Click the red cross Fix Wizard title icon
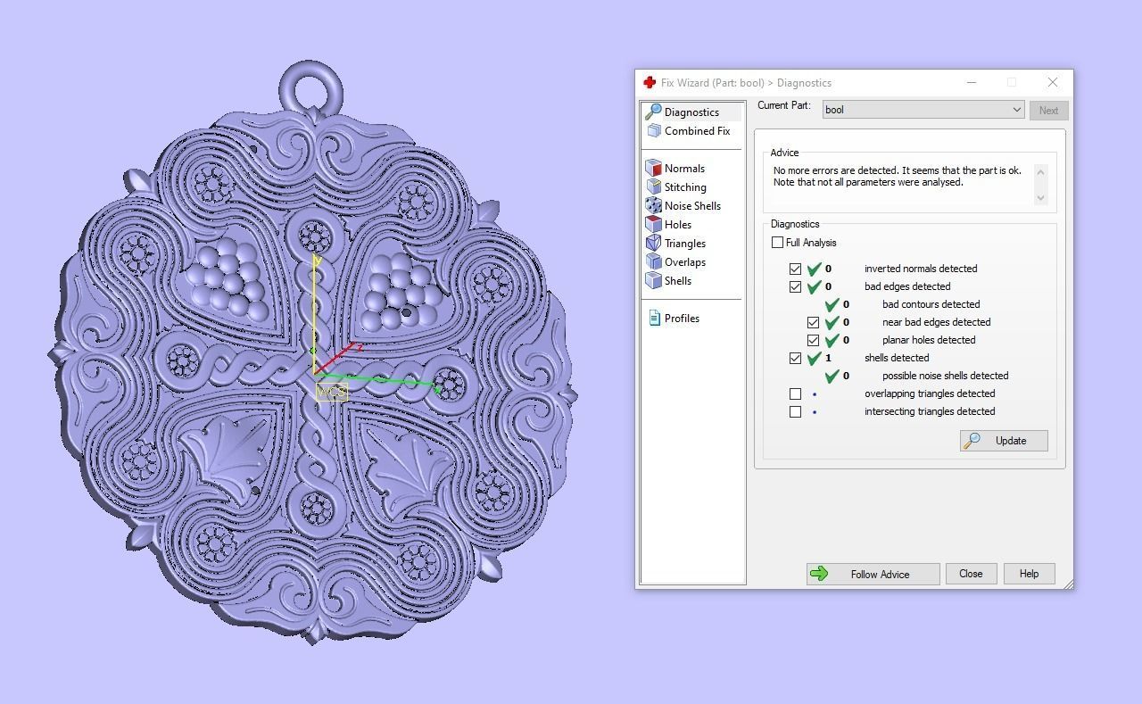 [x=650, y=82]
